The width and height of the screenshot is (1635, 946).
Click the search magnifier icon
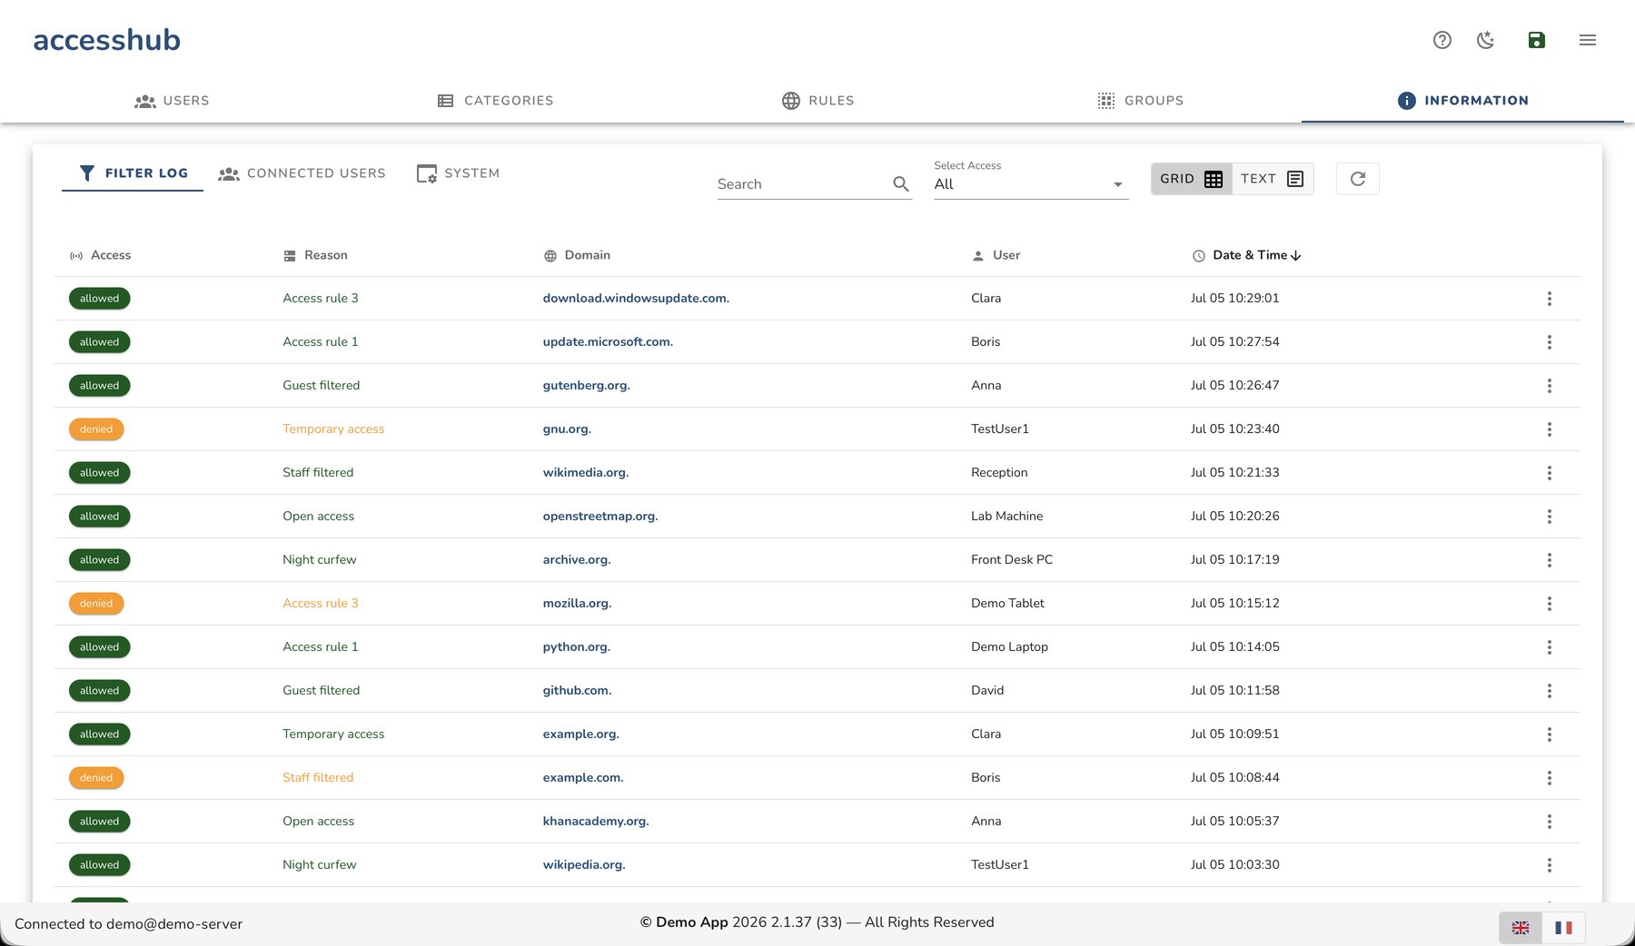901,183
